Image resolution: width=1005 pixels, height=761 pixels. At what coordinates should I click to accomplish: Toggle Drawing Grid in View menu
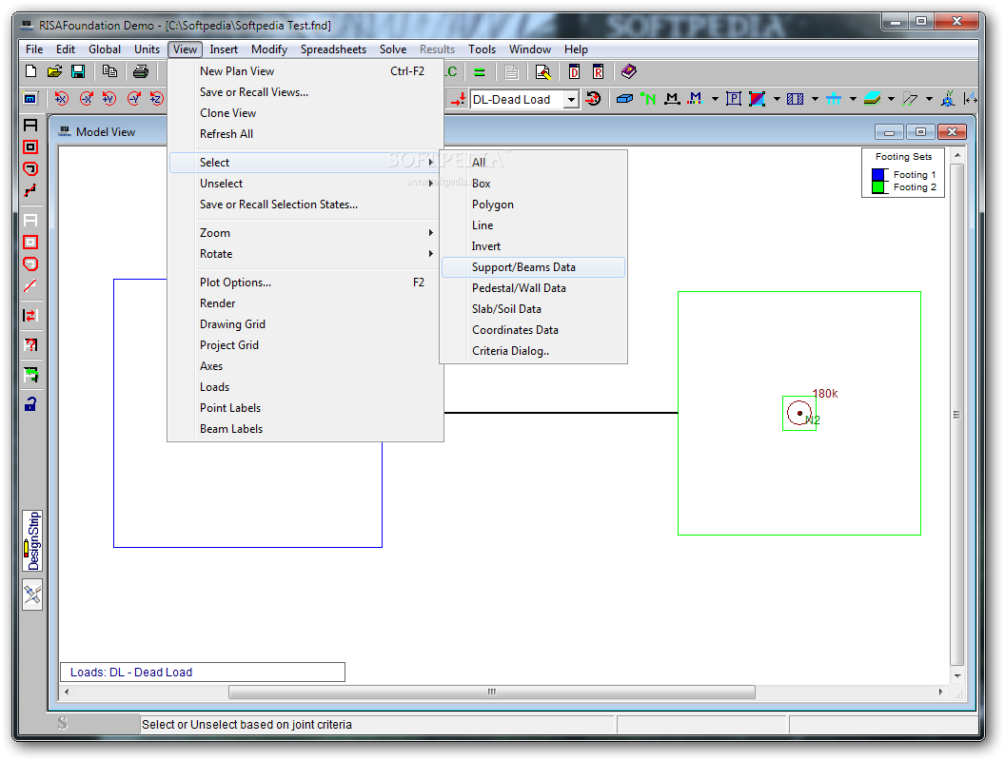[306, 324]
